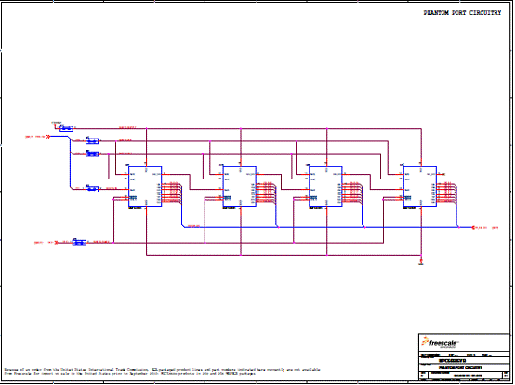This screenshot has height=385, width=515.
Task: Click the output pin bundle of first IC
Action: (172, 192)
